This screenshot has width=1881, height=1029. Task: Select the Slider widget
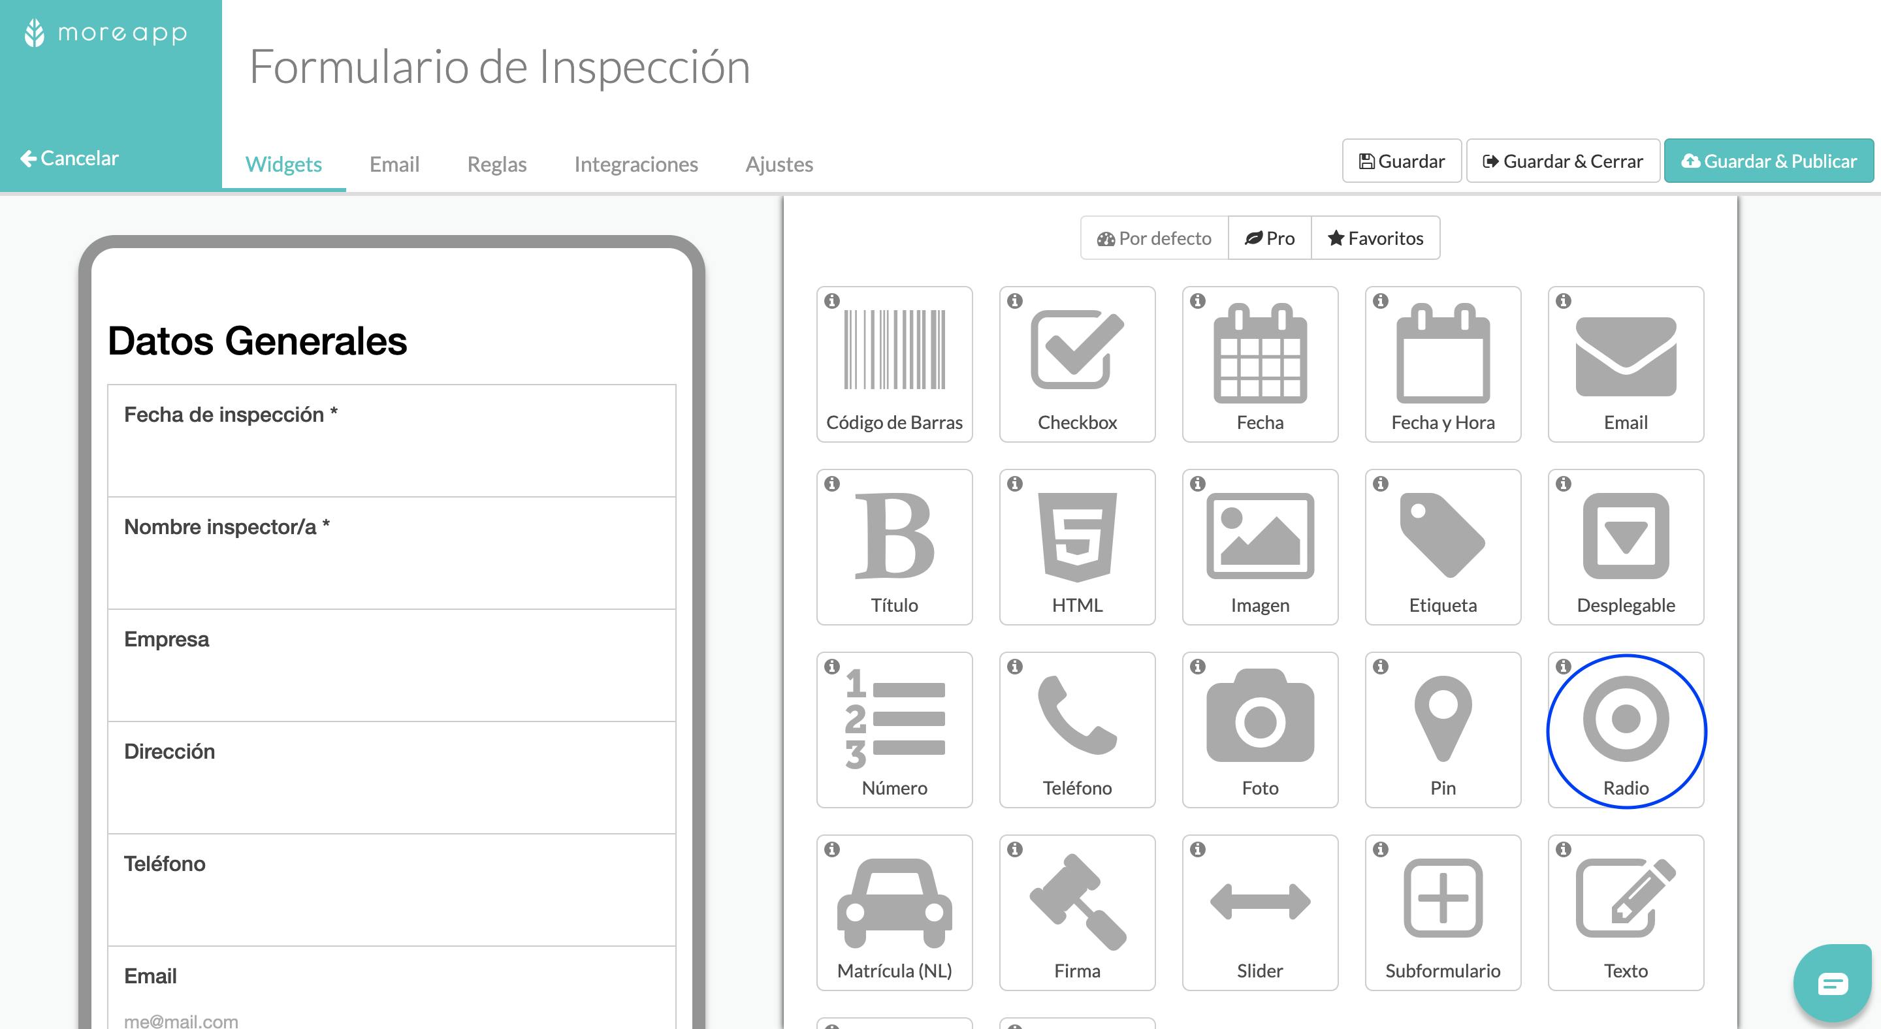point(1261,913)
